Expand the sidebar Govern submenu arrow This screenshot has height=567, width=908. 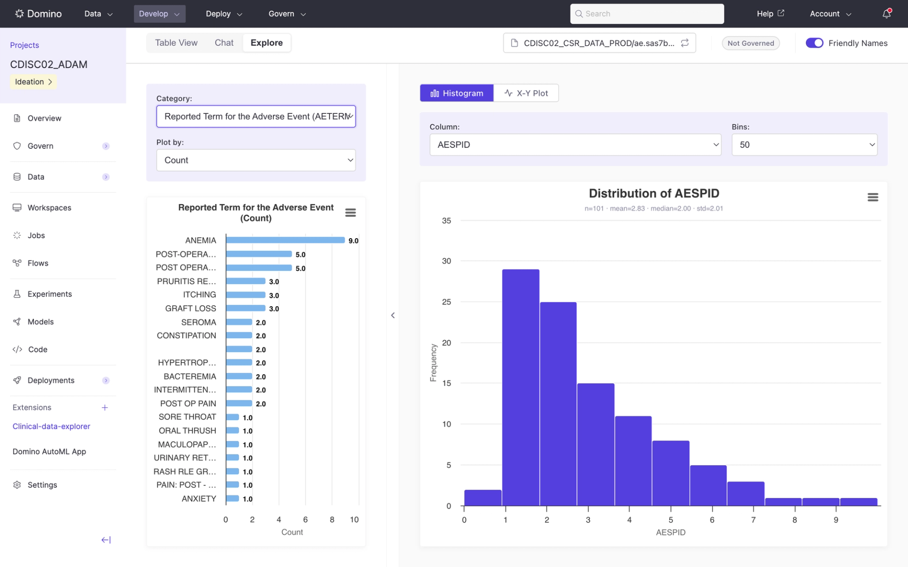(106, 146)
